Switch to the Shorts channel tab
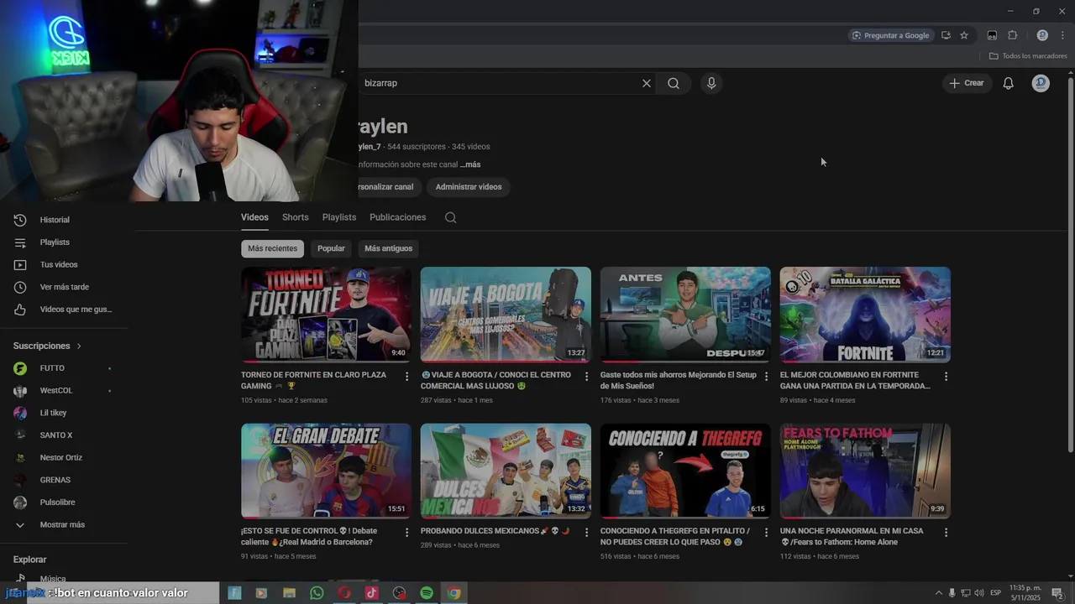 (296, 217)
